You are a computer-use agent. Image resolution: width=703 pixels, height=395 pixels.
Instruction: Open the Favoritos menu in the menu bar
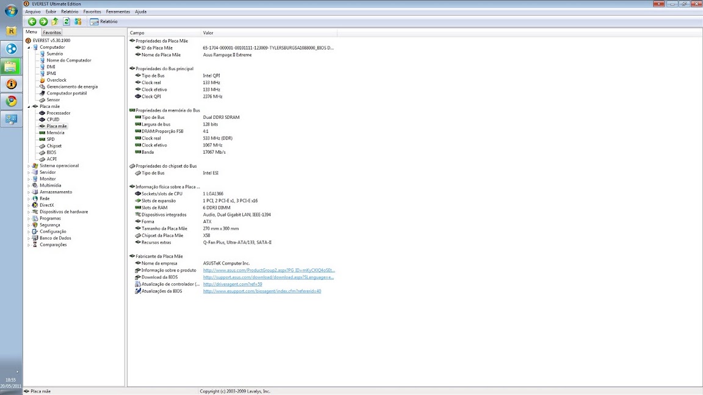coord(92,12)
